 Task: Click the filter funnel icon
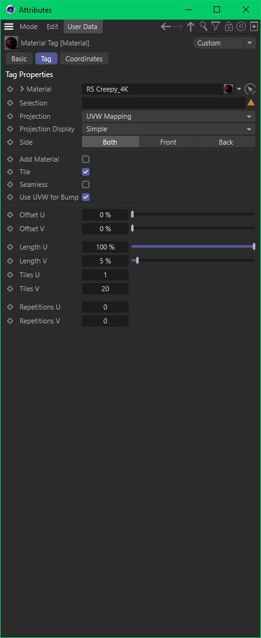pos(216,27)
